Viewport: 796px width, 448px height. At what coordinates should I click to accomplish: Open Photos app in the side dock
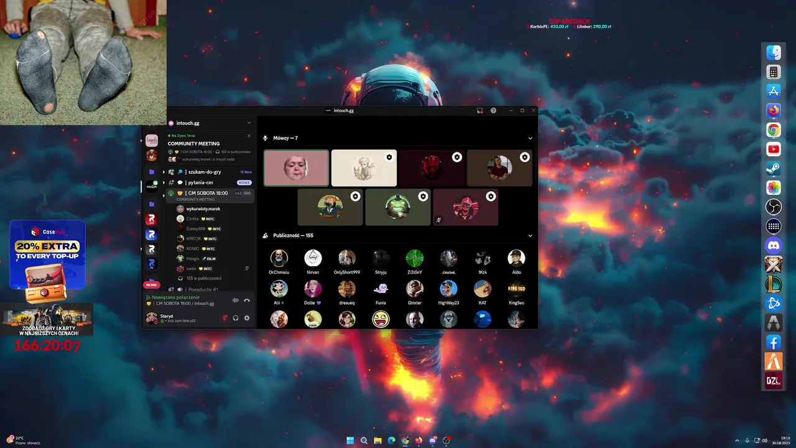coord(774,187)
